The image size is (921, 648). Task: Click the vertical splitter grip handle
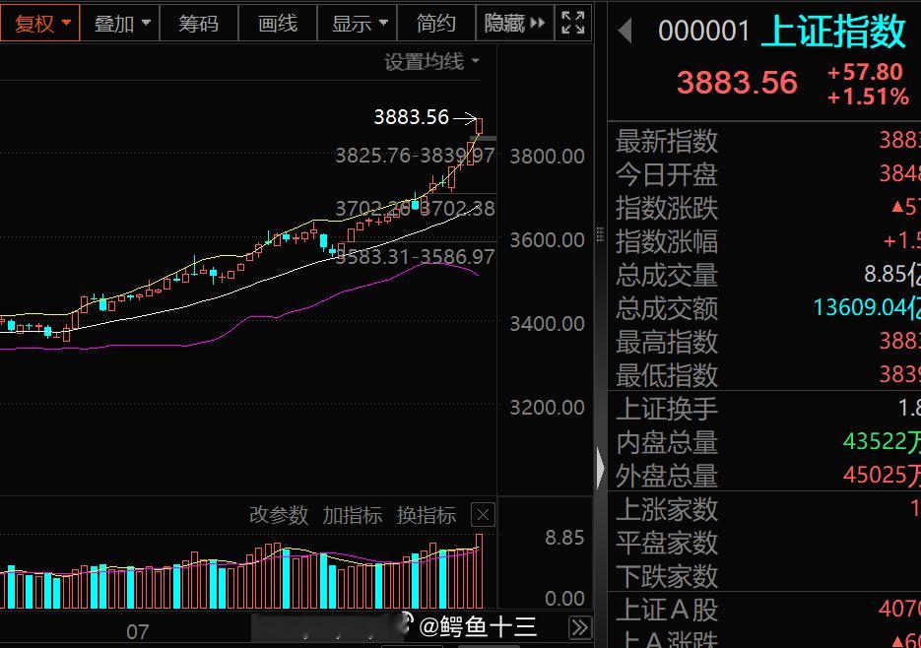coord(600,234)
